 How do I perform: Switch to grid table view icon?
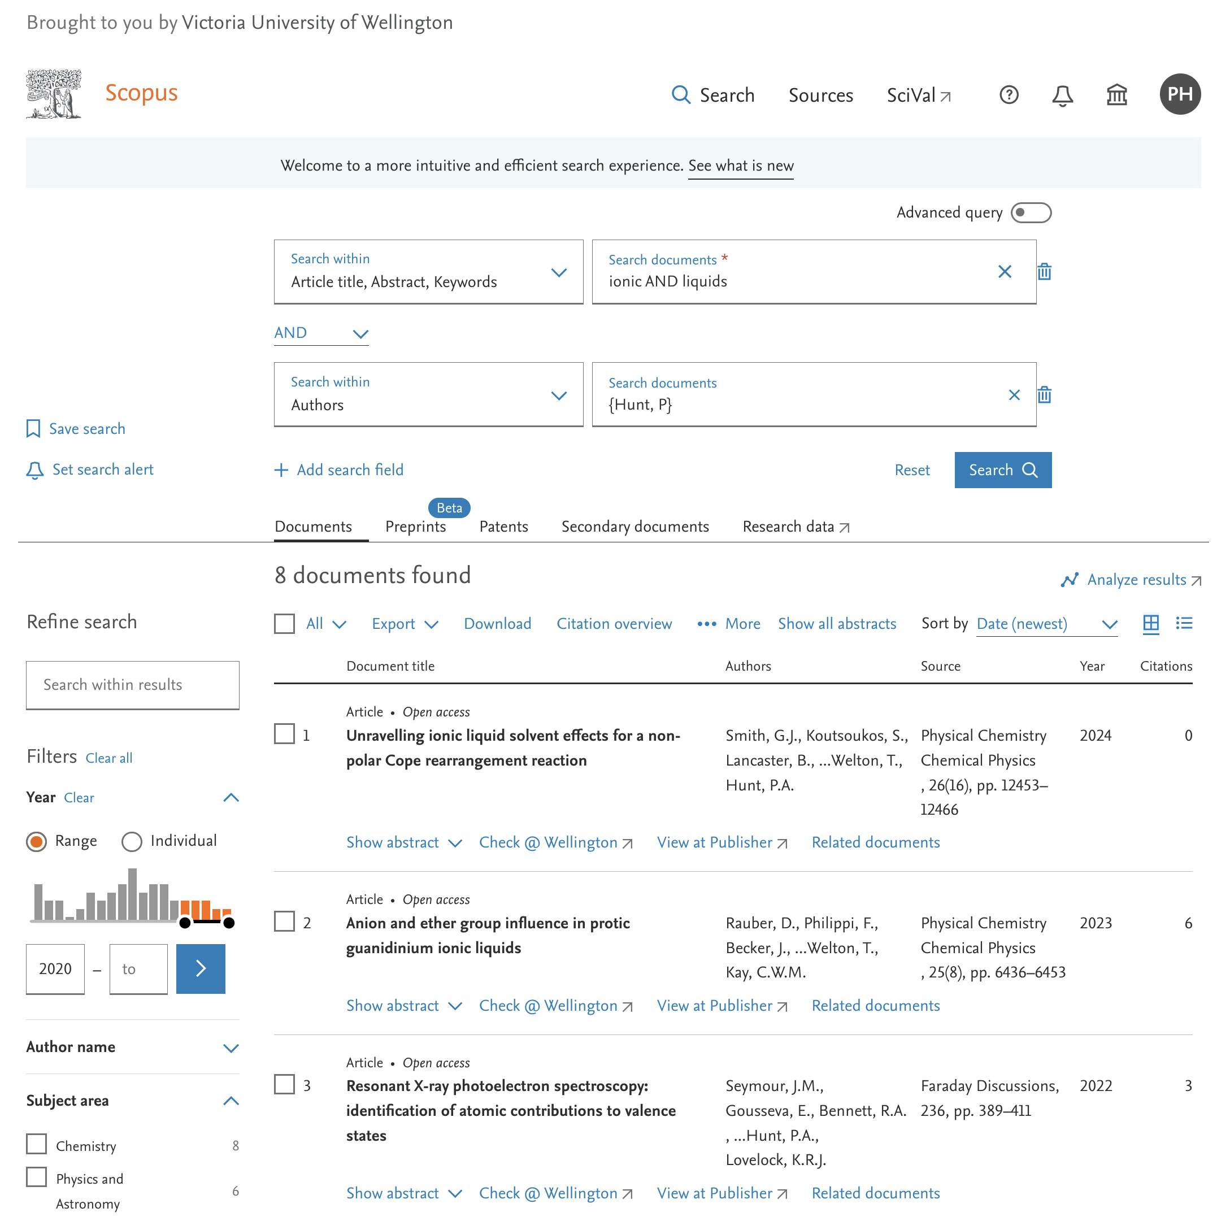tap(1150, 624)
